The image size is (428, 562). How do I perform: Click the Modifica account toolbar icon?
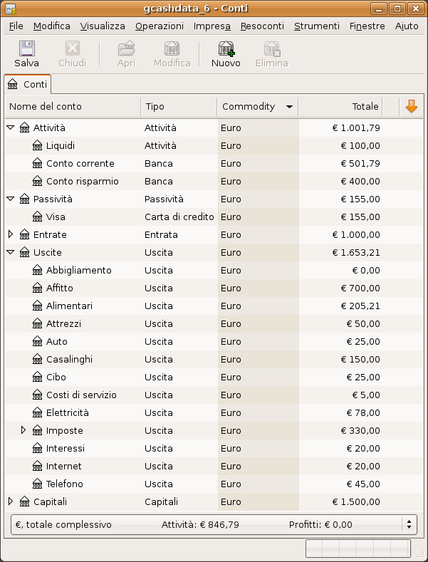pyautogui.click(x=172, y=49)
